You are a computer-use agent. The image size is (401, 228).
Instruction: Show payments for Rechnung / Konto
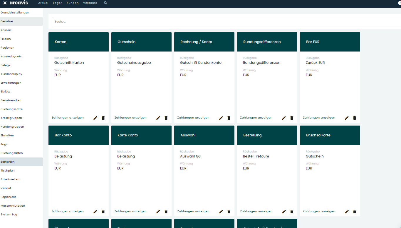(193, 118)
